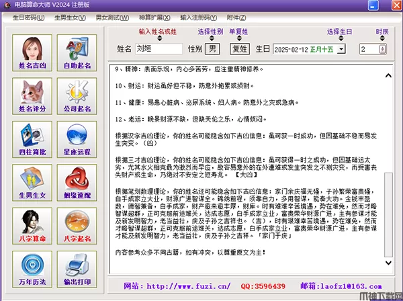Click the results scroll down arrow
This screenshot has width=403, height=301.
388,263
